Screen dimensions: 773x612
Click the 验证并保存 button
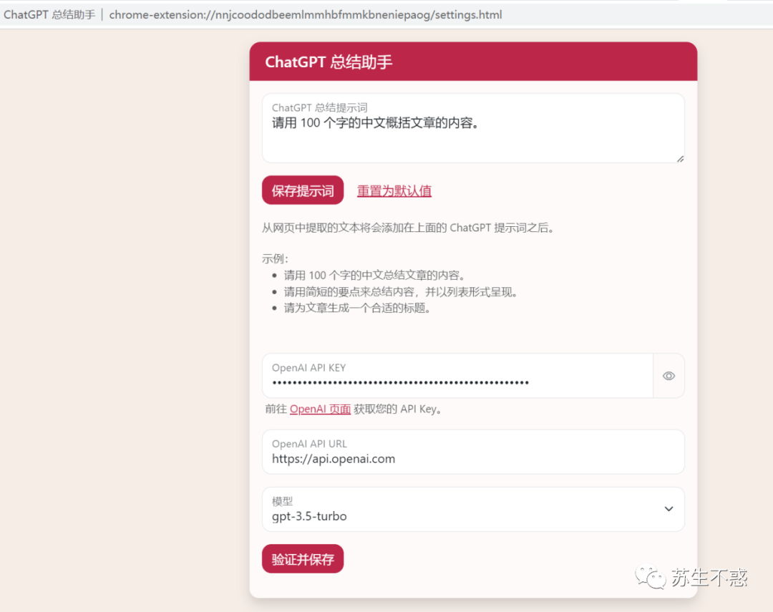303,559
